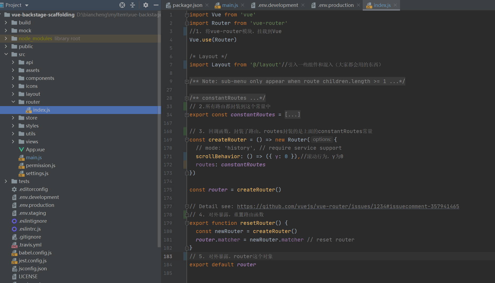Open settings.js file
Viewport: 495px width, 283px height.
(x=37, y=173)
